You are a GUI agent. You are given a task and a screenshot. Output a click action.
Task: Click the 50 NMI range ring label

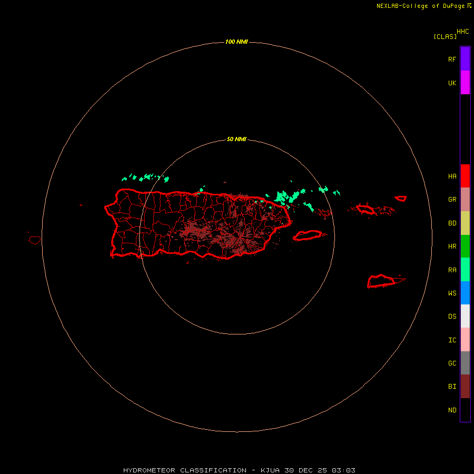[x=236, y=140]
